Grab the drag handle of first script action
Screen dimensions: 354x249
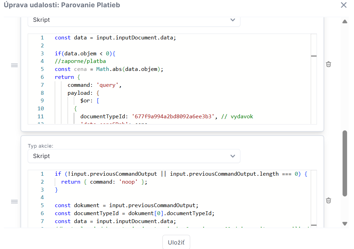15,65
